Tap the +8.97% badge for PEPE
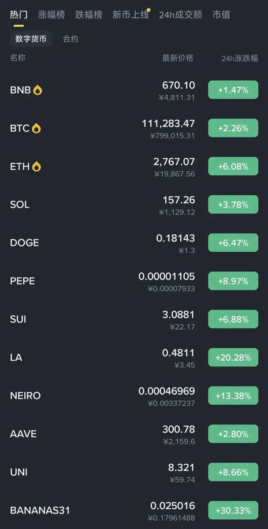The width and height of the screenshot is (268, 529). (233, 281)
